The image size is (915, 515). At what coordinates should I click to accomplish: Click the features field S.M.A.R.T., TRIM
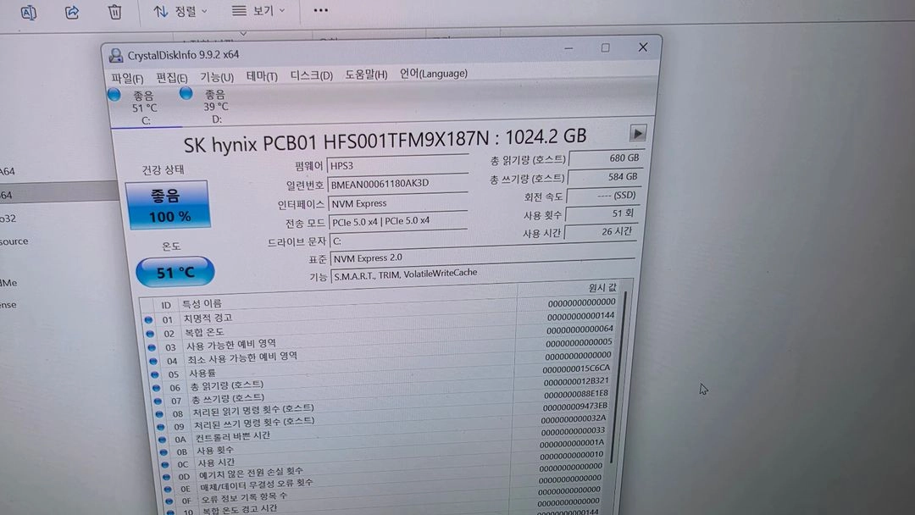click(x=482, y=273)
